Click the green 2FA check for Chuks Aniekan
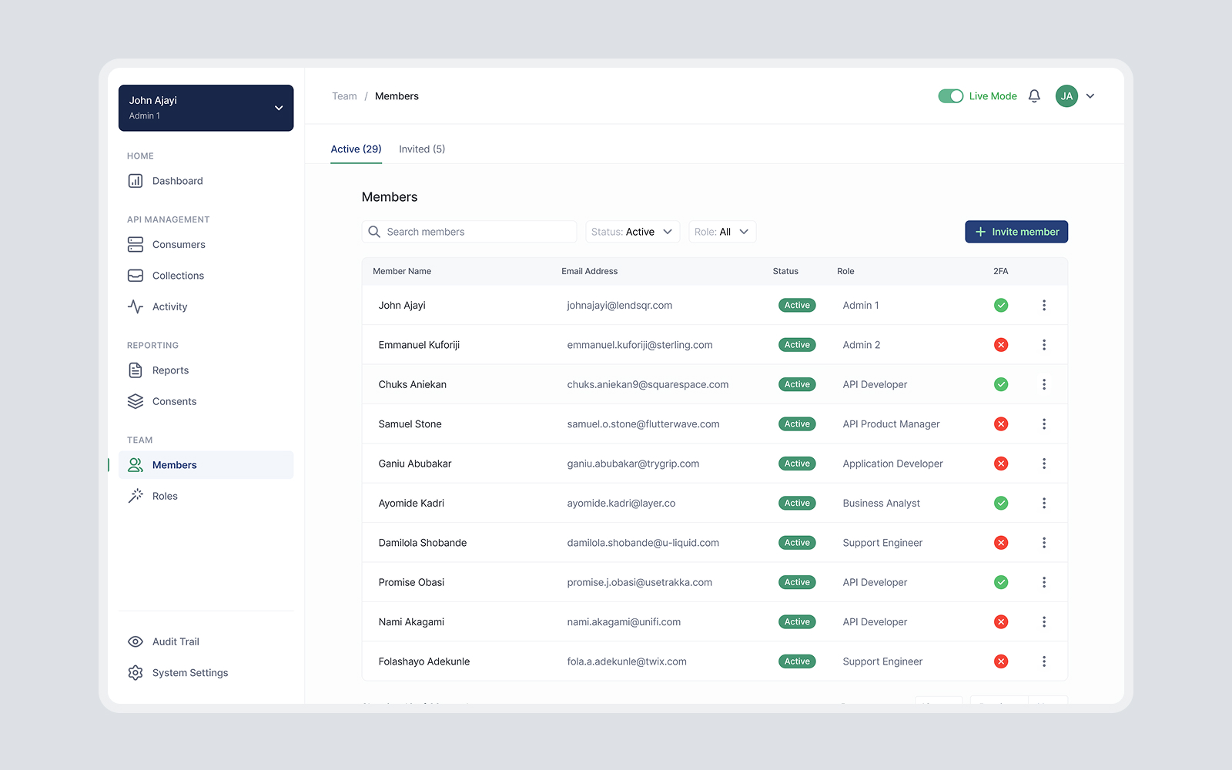 click(1001, 383)
